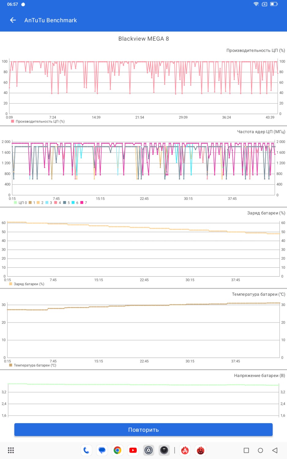The height and width of the screenshot is (459, 287).
Task: Tap the Wi-Fi status icon
Action: (256, 4)
